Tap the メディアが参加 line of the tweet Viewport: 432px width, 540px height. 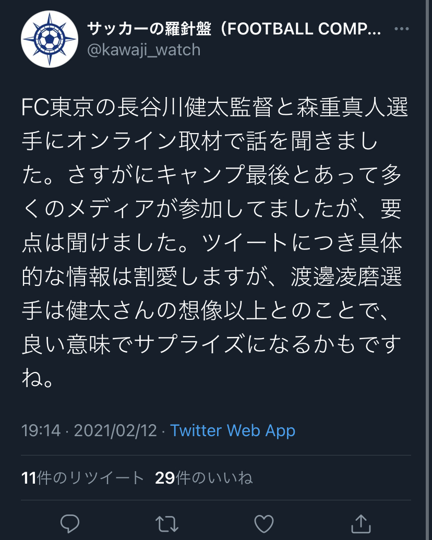click(x=212, y=210)
